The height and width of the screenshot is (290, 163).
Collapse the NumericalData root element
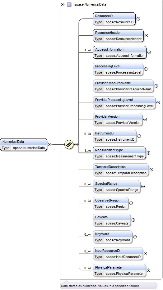coord(50,144)
